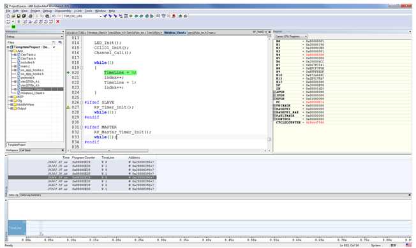
Task: Click the Step Out debug icon
Action: click(35, 22)
